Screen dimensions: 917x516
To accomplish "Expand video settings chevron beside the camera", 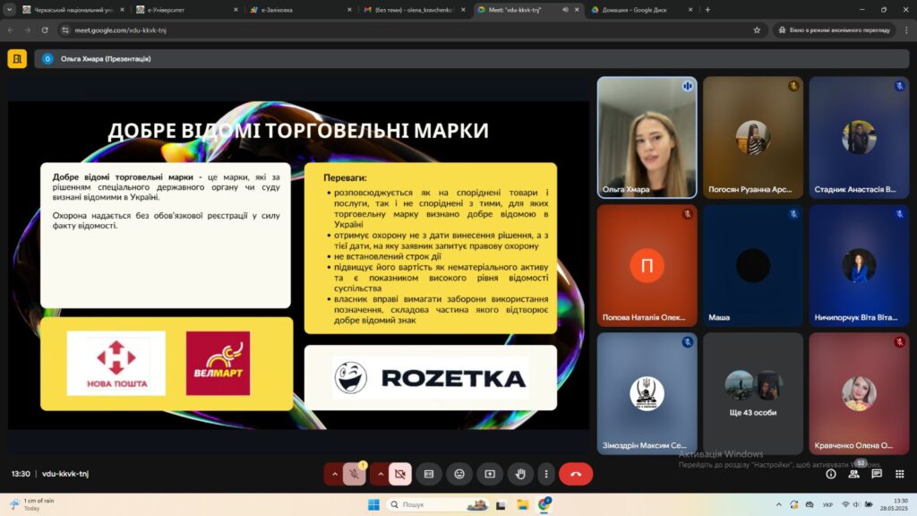I will coord(381,474).
